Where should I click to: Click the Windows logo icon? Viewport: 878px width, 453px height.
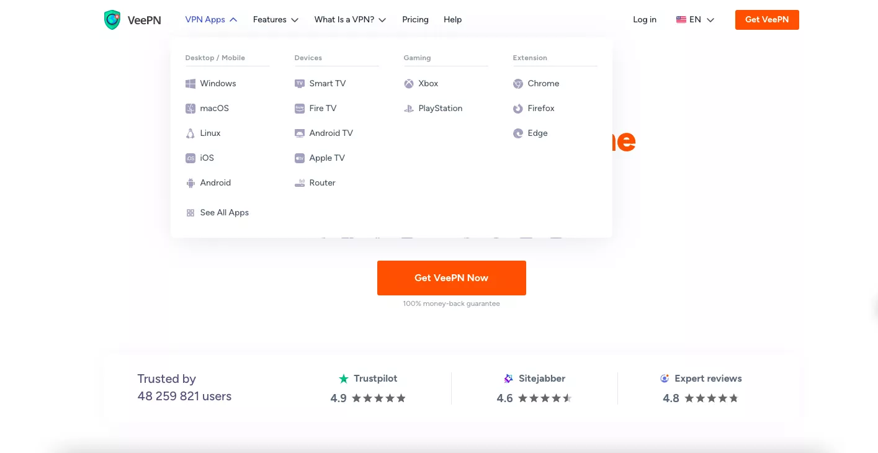coord(190,84)
